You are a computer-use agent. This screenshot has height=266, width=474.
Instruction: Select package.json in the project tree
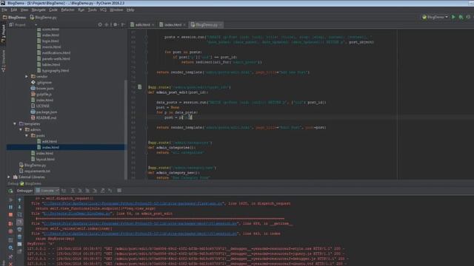44,112
